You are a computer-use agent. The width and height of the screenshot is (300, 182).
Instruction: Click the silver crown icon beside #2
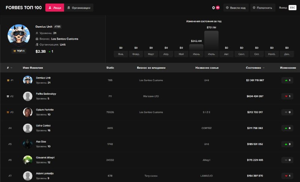(x=8, y=96)
